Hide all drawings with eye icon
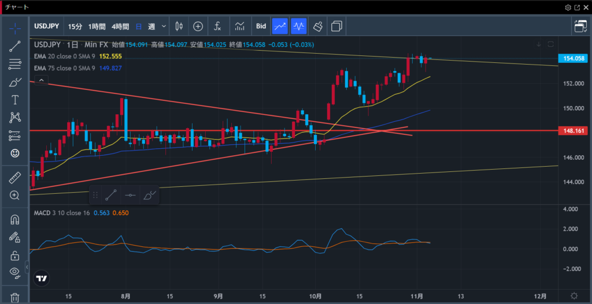Image resolution: width=592 pixels, height=304 pixels. pyautogui.click(x=15, y=272)
